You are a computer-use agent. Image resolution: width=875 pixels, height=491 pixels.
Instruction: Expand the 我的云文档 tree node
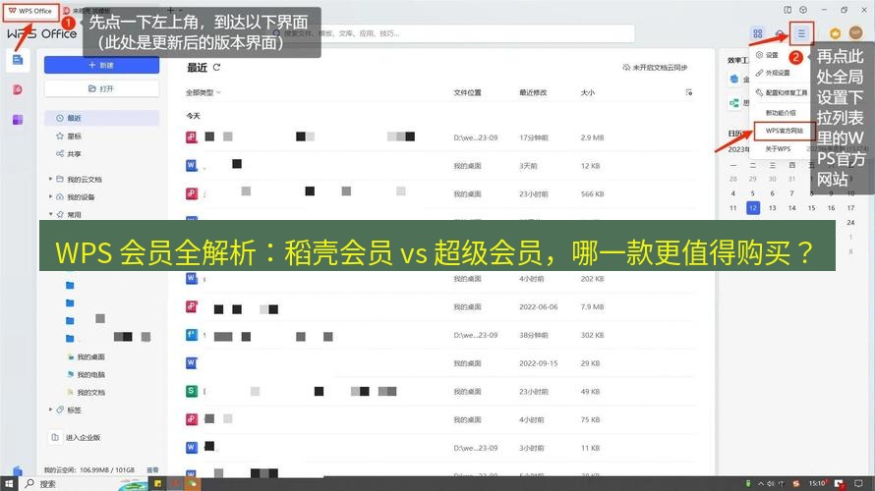click(50, 179)
